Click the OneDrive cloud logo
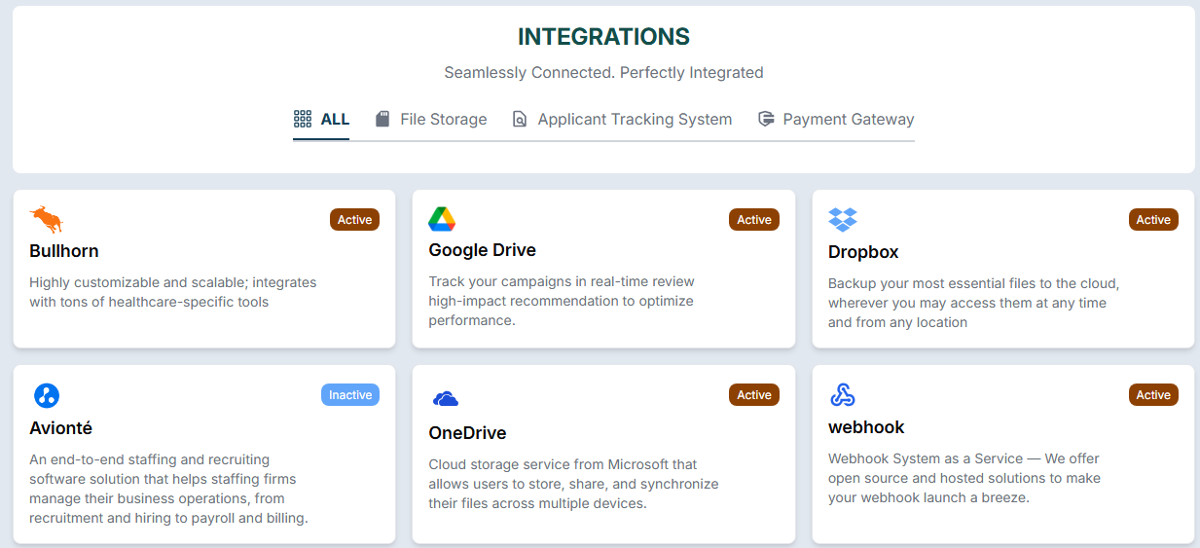This screenshot has height=548, width=1200. click(x=445, y=398)
